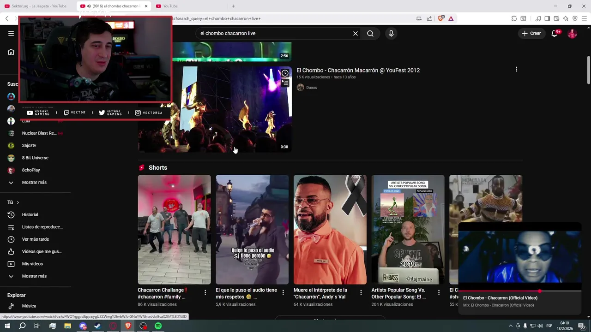Go to YouTube Home via sidebar icon
Screen dimensions: 591x332
click(11, 52)
